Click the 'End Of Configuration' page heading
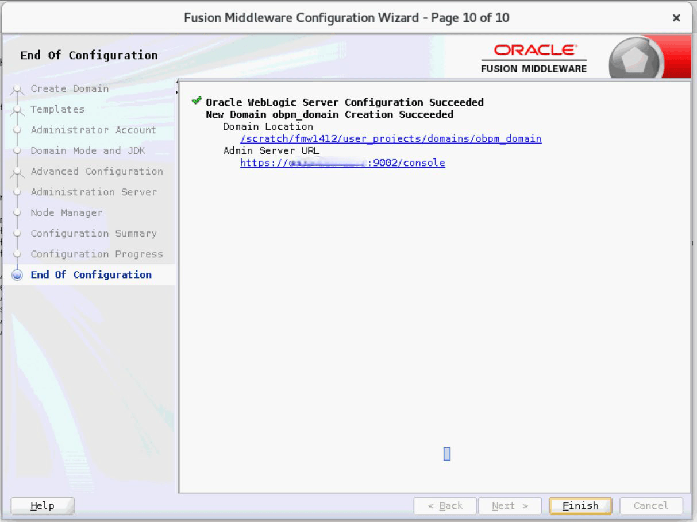This screenshot has height=522, width=697. click(89, 55)
